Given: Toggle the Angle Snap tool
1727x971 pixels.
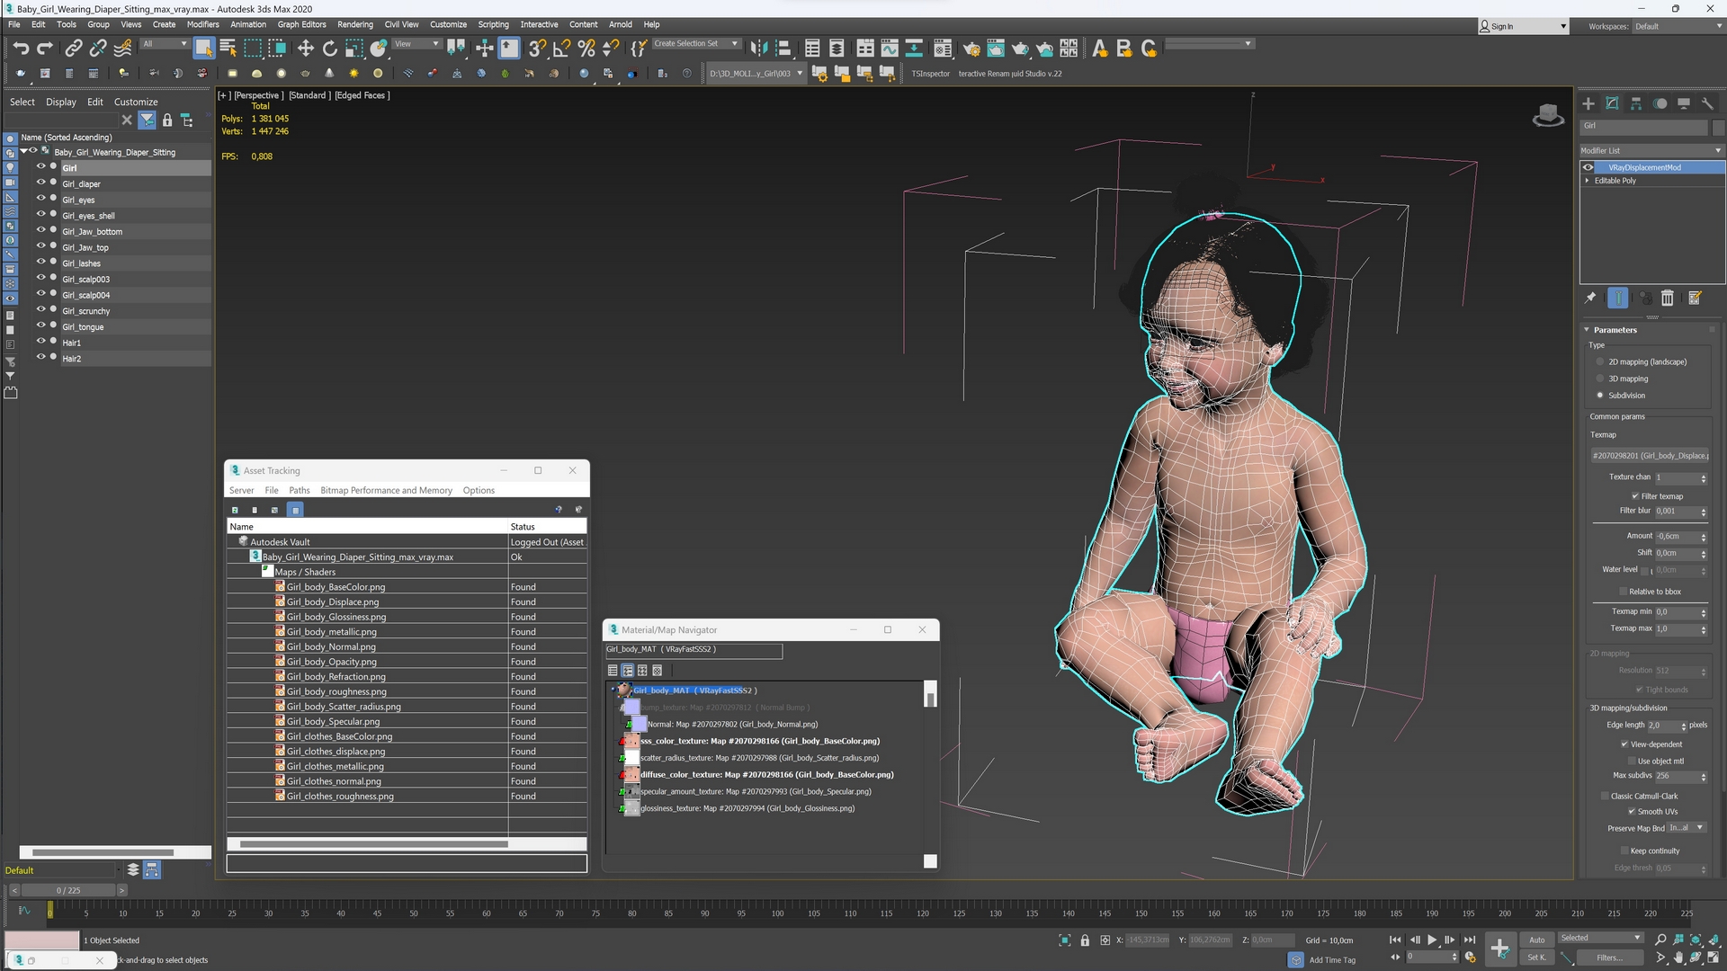Looking at the screenshot, I should (x=561, y=49).
